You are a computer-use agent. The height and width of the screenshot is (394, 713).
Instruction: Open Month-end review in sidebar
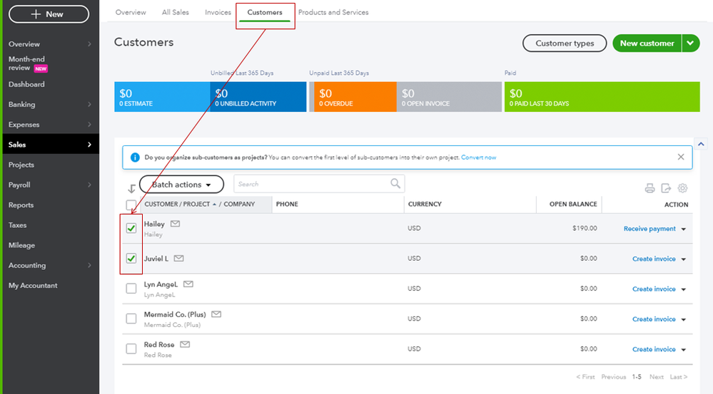tap(28, 63)
